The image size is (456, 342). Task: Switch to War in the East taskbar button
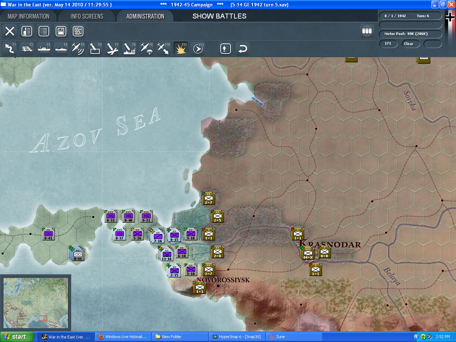[67, 337]
